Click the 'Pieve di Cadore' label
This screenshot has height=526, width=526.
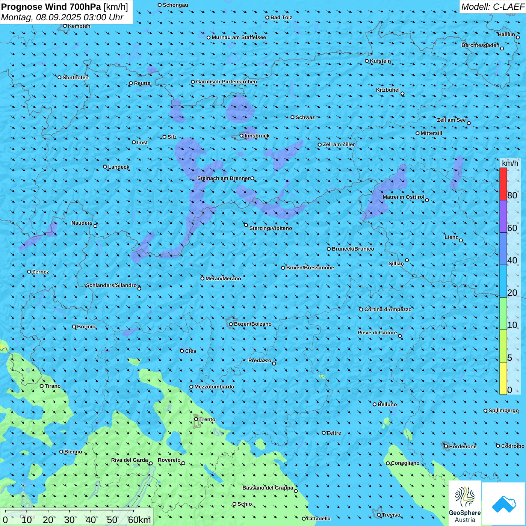377,333
